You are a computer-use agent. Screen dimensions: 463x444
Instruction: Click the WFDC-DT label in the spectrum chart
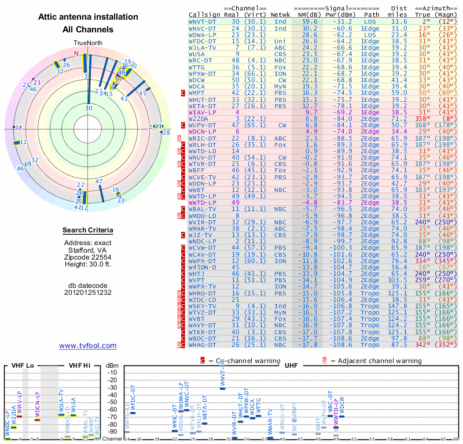point(133,397)
